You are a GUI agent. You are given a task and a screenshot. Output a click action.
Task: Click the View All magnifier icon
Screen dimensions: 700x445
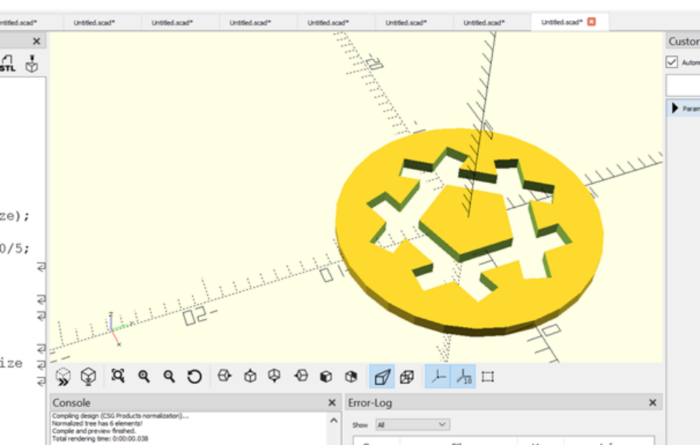click(x=118, y=376)
